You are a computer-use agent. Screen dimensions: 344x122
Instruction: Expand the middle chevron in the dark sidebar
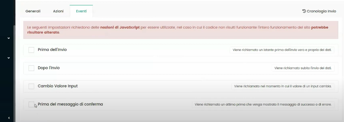pyautogui.click(x=8, y=58)
